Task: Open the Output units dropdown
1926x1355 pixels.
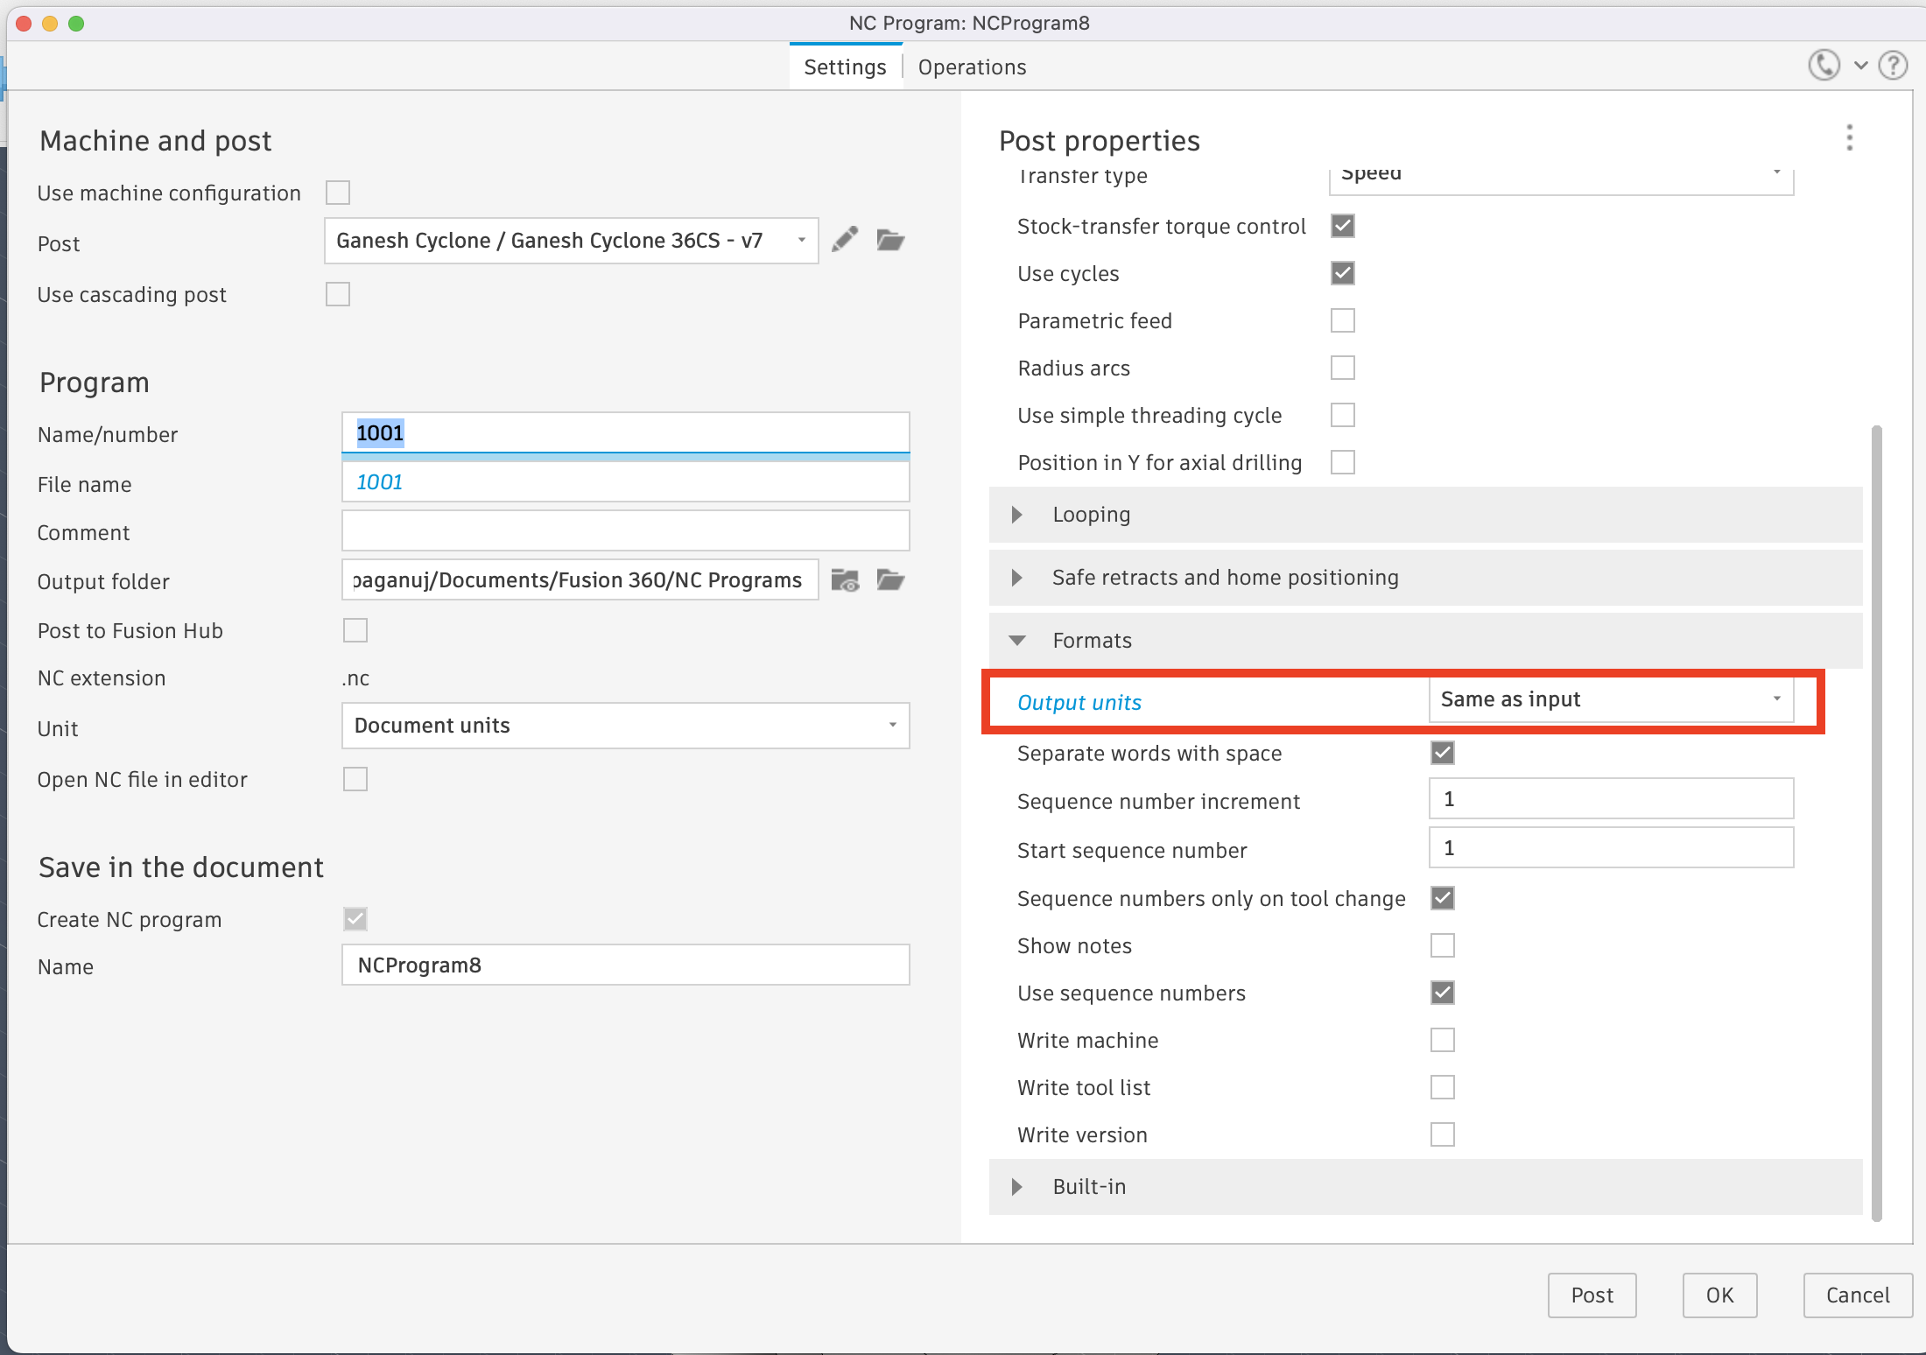Action: (1611, 699)
